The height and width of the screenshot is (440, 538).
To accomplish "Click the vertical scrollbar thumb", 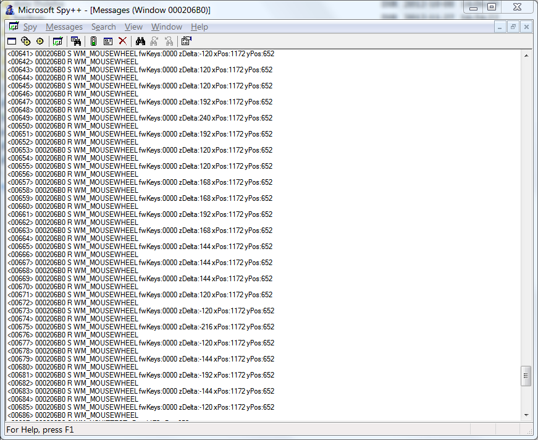I will pyautogui.click(x=526, y=375).
